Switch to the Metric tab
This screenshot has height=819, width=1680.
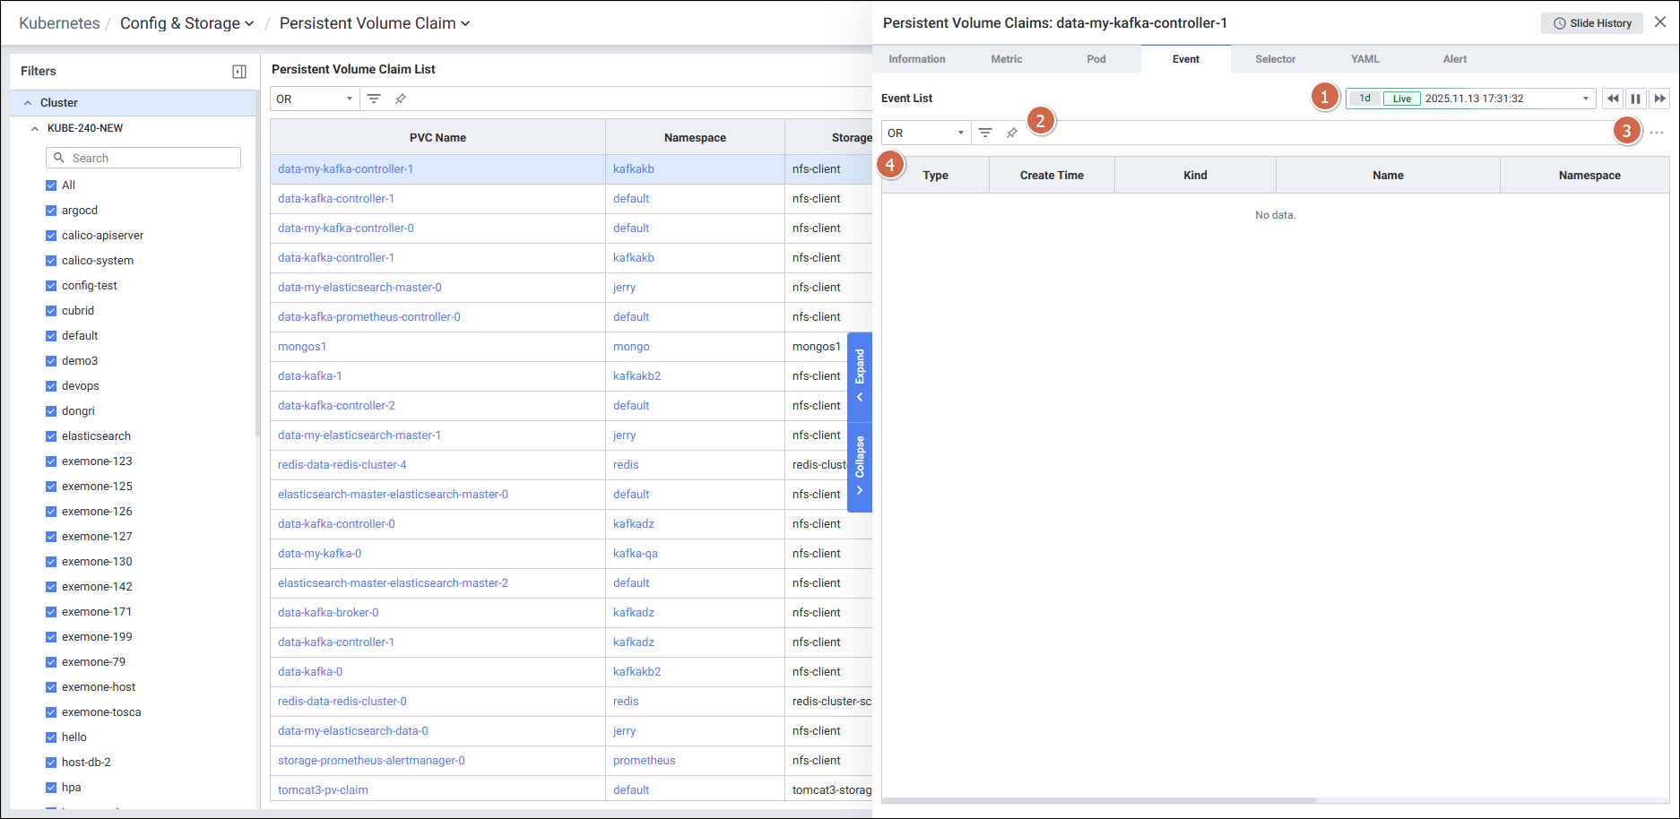(1006, 59)
